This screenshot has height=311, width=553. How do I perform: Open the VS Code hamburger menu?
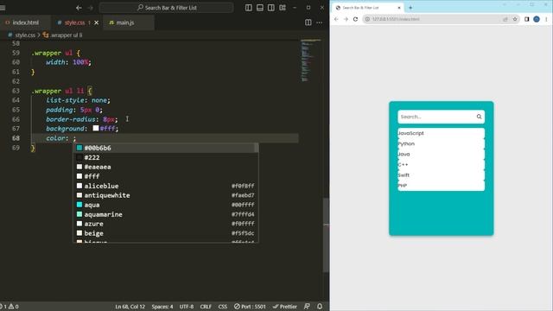tap(3, 8)
